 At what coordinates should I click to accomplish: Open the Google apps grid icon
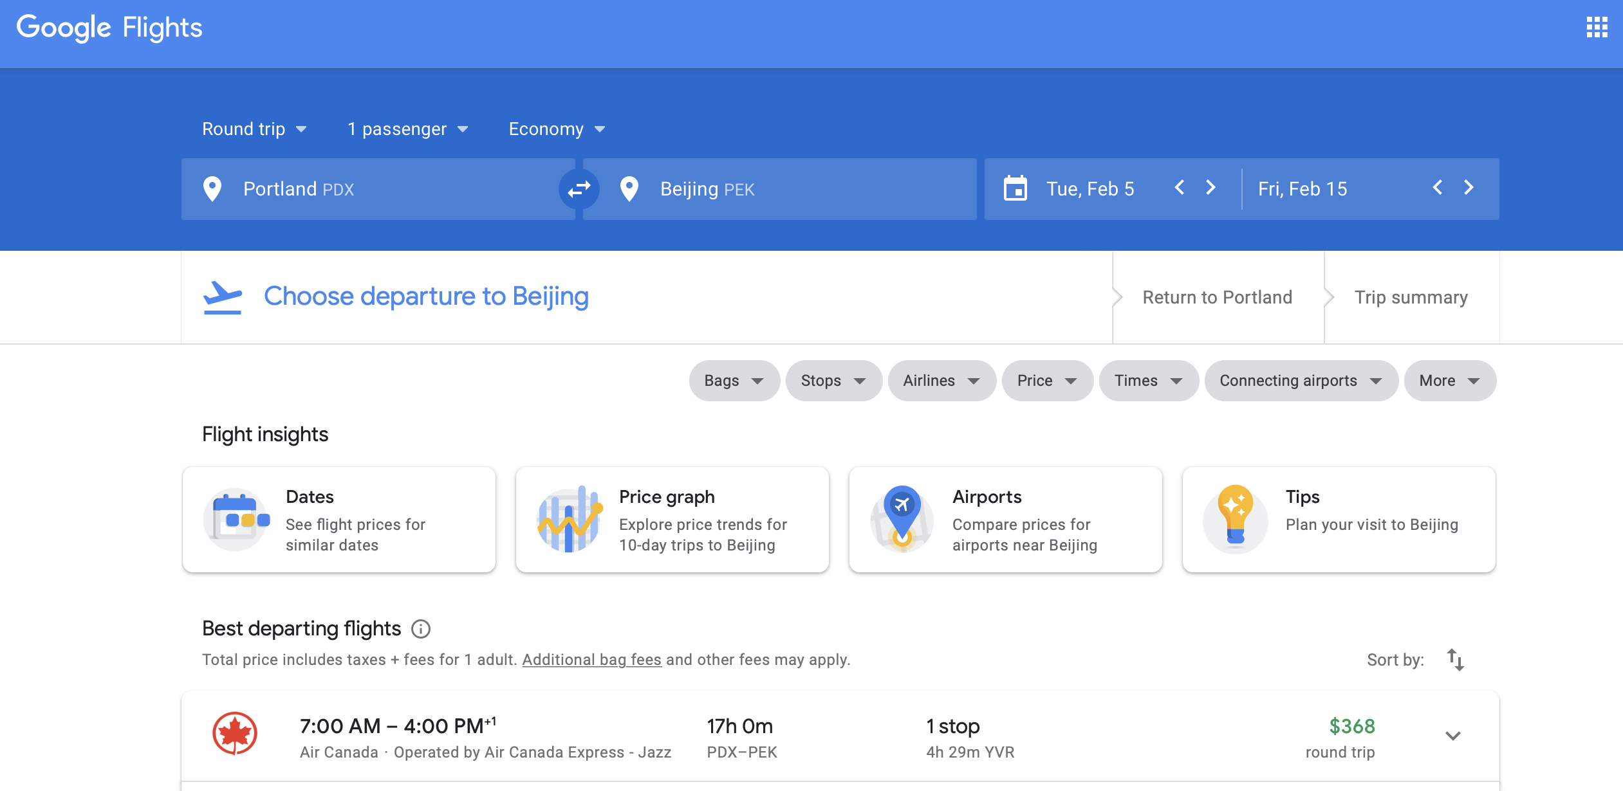[x=1597, y=28]
